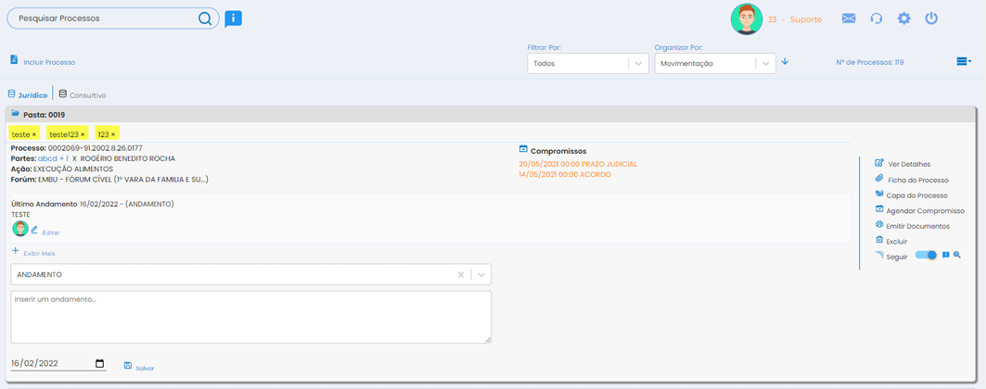Toggle the Seguir switch off
The width and height of the screenshot is (986, 389).
[926, 256]
